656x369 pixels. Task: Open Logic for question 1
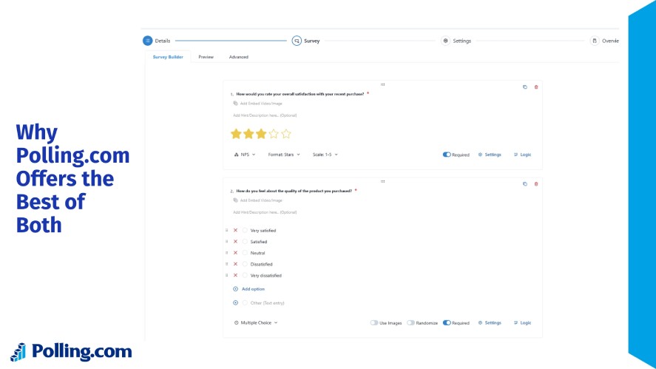[523, 155]
